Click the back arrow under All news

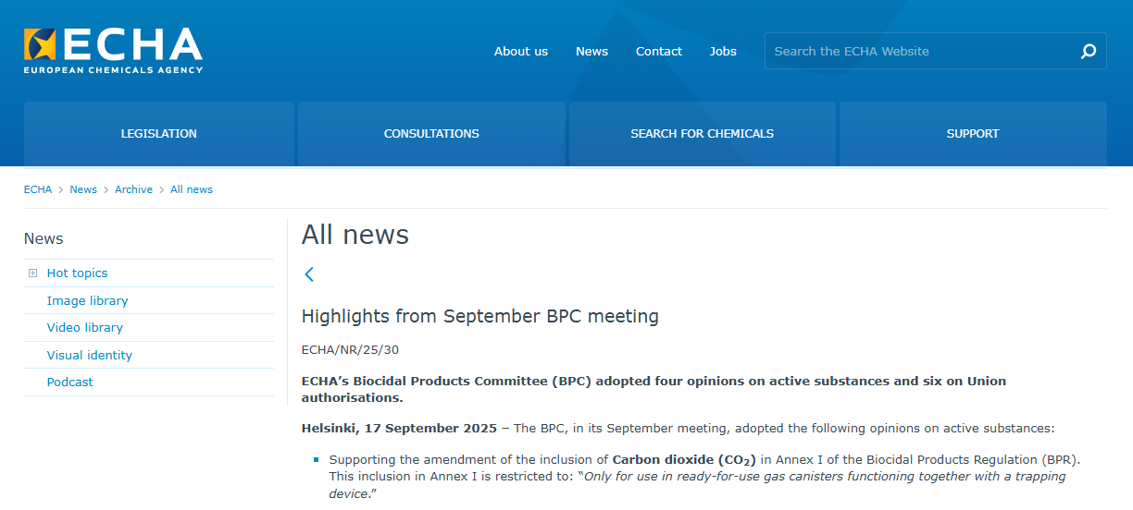[309, 274]
